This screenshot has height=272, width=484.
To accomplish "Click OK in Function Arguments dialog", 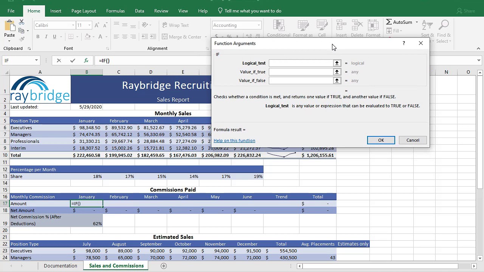I will point(381,140).
